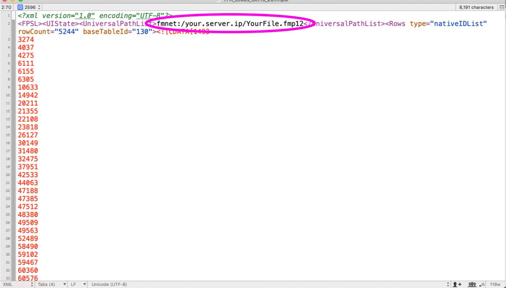
Task: Click the value 52489 on line 28
Action: click(28, 239)
